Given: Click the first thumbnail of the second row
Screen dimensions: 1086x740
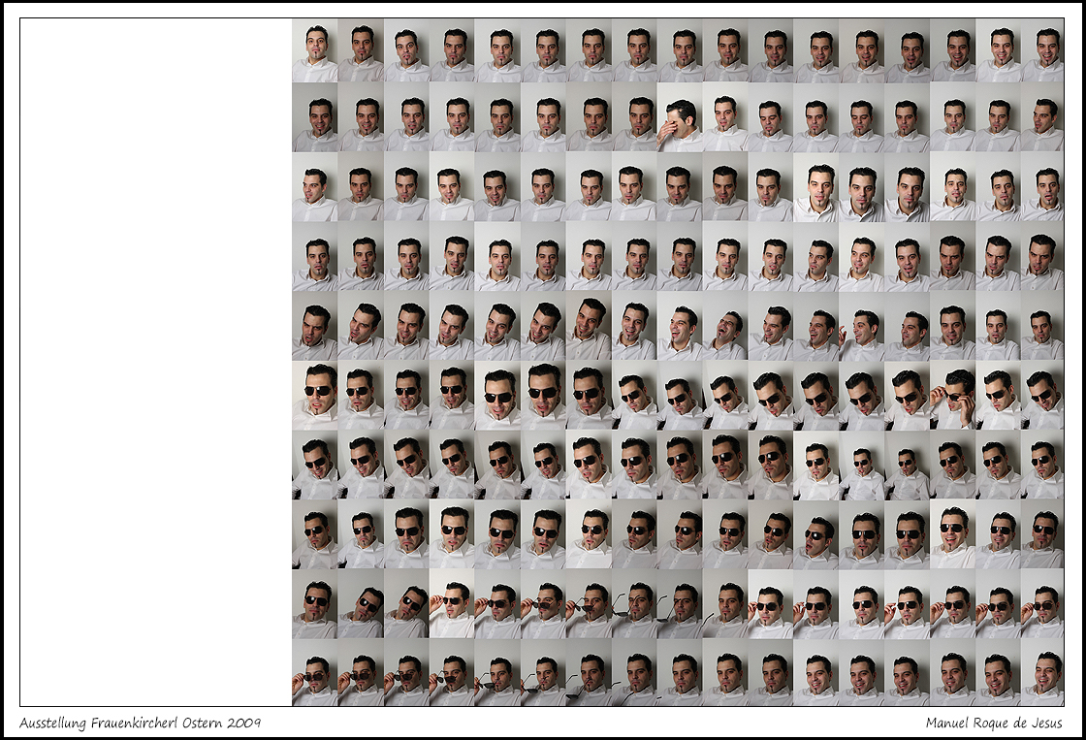Looking at the screenshot, I should click(315, 123).
